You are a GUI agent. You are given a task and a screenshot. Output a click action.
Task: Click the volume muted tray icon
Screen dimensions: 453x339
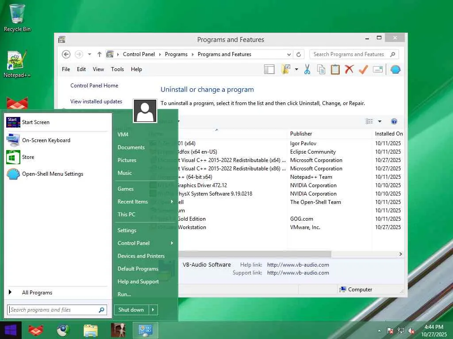[x=411, y=331]
